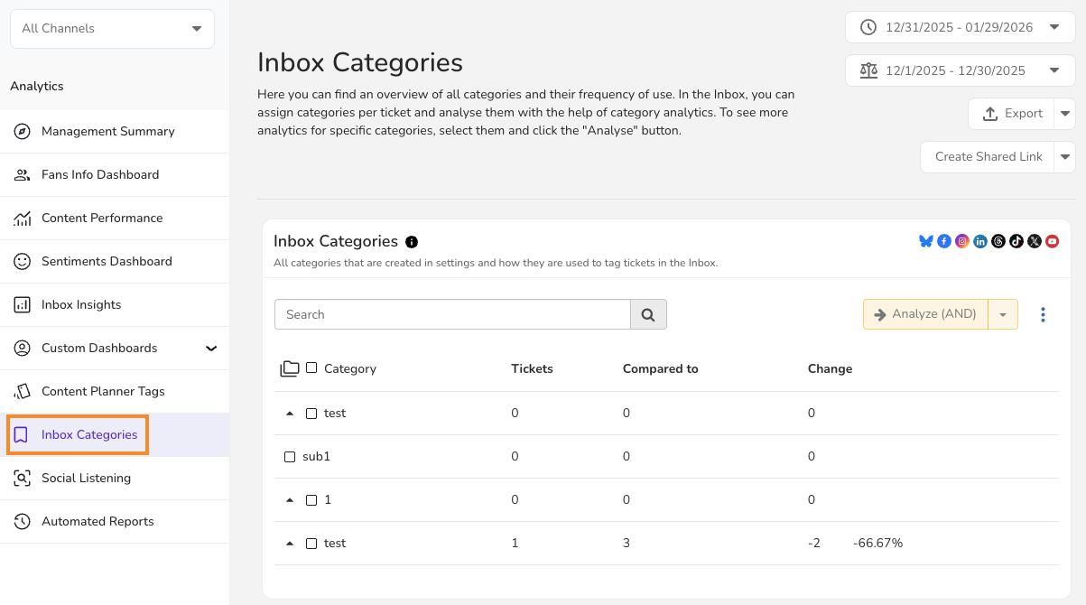Check the checkbox for category 1
This screenshot has height=605, width=1086.
pyautogui.click(x=311, y=500)
